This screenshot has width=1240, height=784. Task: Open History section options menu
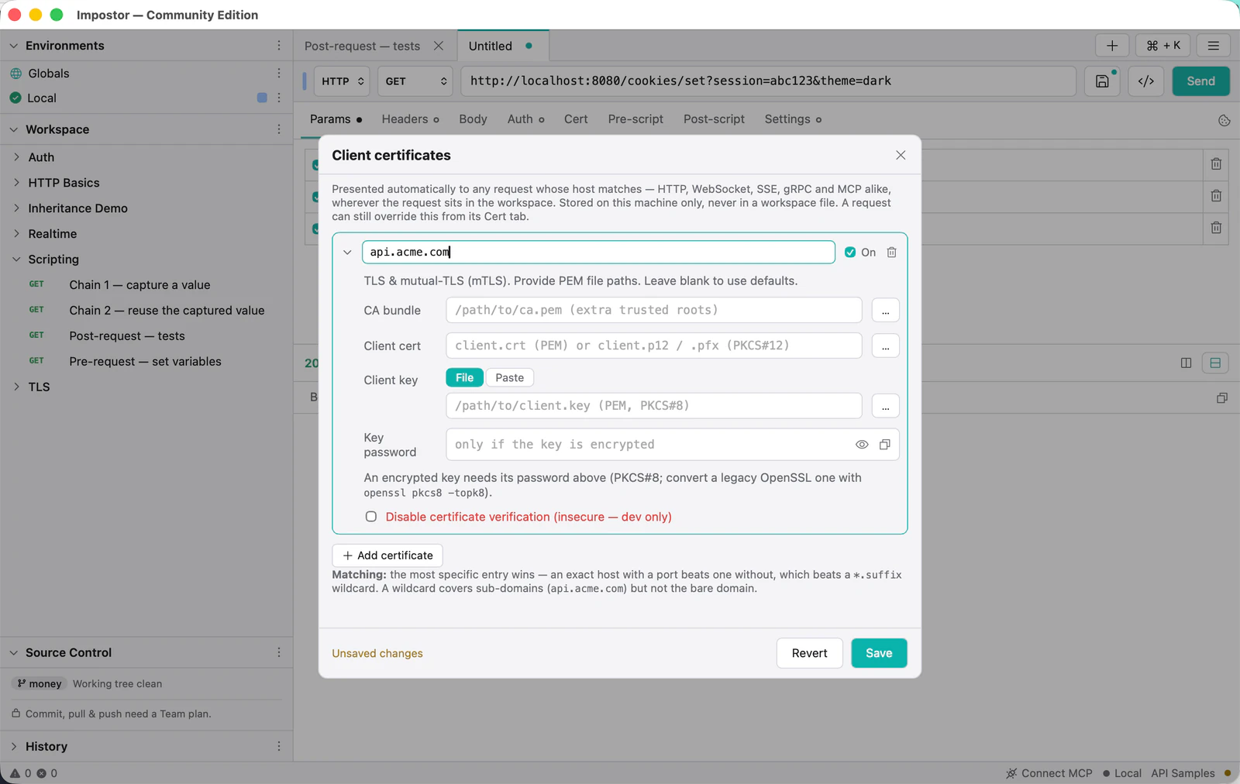coord(279,746)
